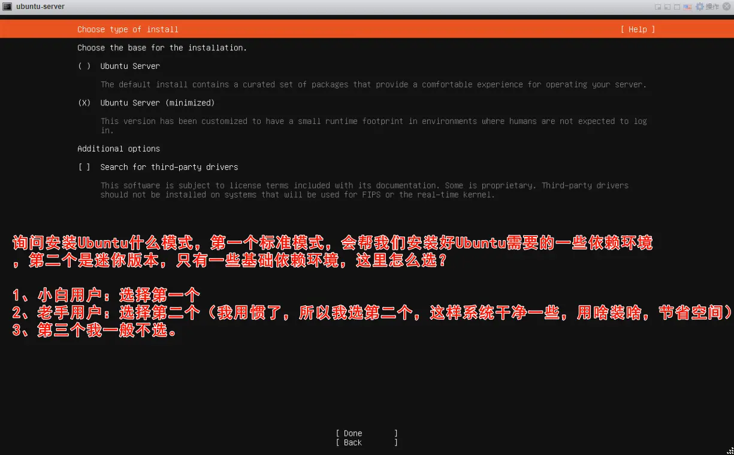Enable Search for third-party drivers
The image size is (734, 455).
tap(158, 167)
